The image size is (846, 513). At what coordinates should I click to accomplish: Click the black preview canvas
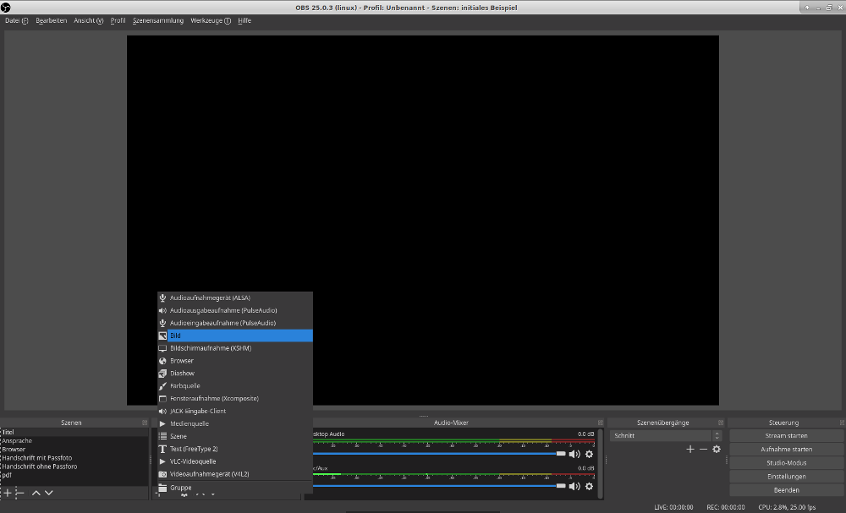(422, 220)
